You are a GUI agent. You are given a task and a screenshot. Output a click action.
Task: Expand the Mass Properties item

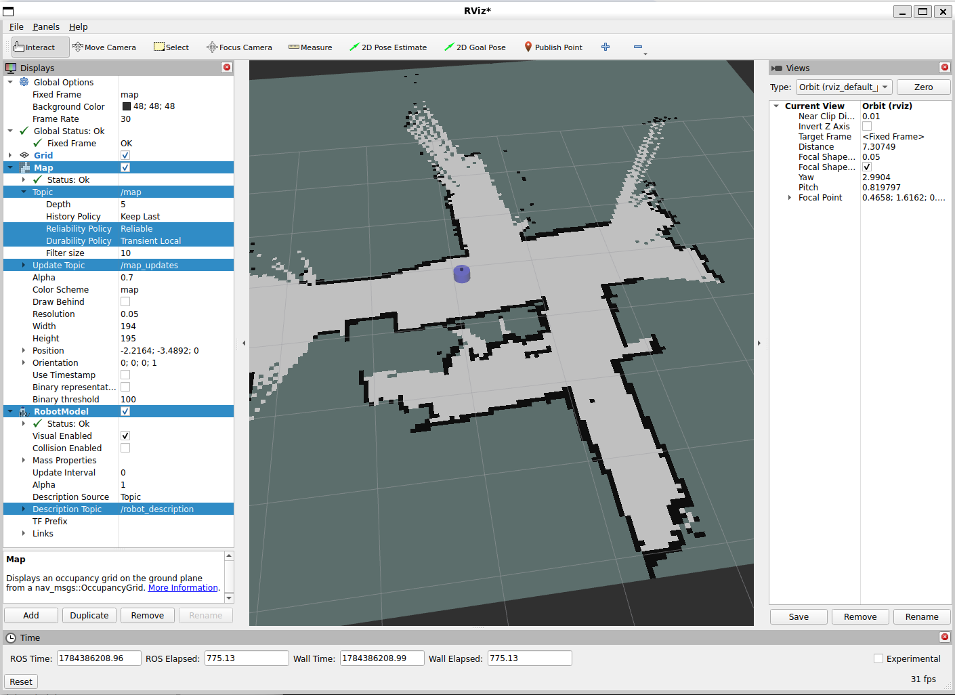click(24, 460)
